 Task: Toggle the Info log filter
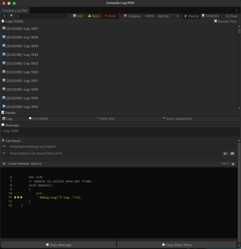78,16
